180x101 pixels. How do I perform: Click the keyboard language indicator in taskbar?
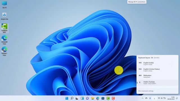point(154,98)
